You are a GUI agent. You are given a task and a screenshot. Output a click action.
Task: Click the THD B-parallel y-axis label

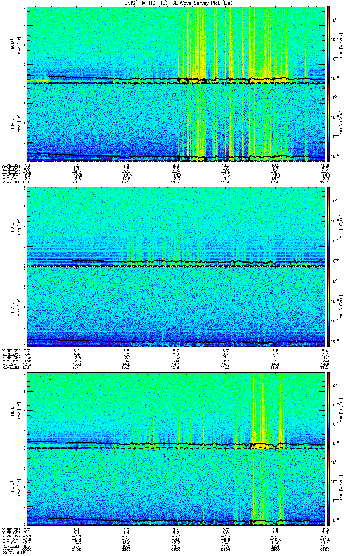pyautogui.click(x=16, y=306)
